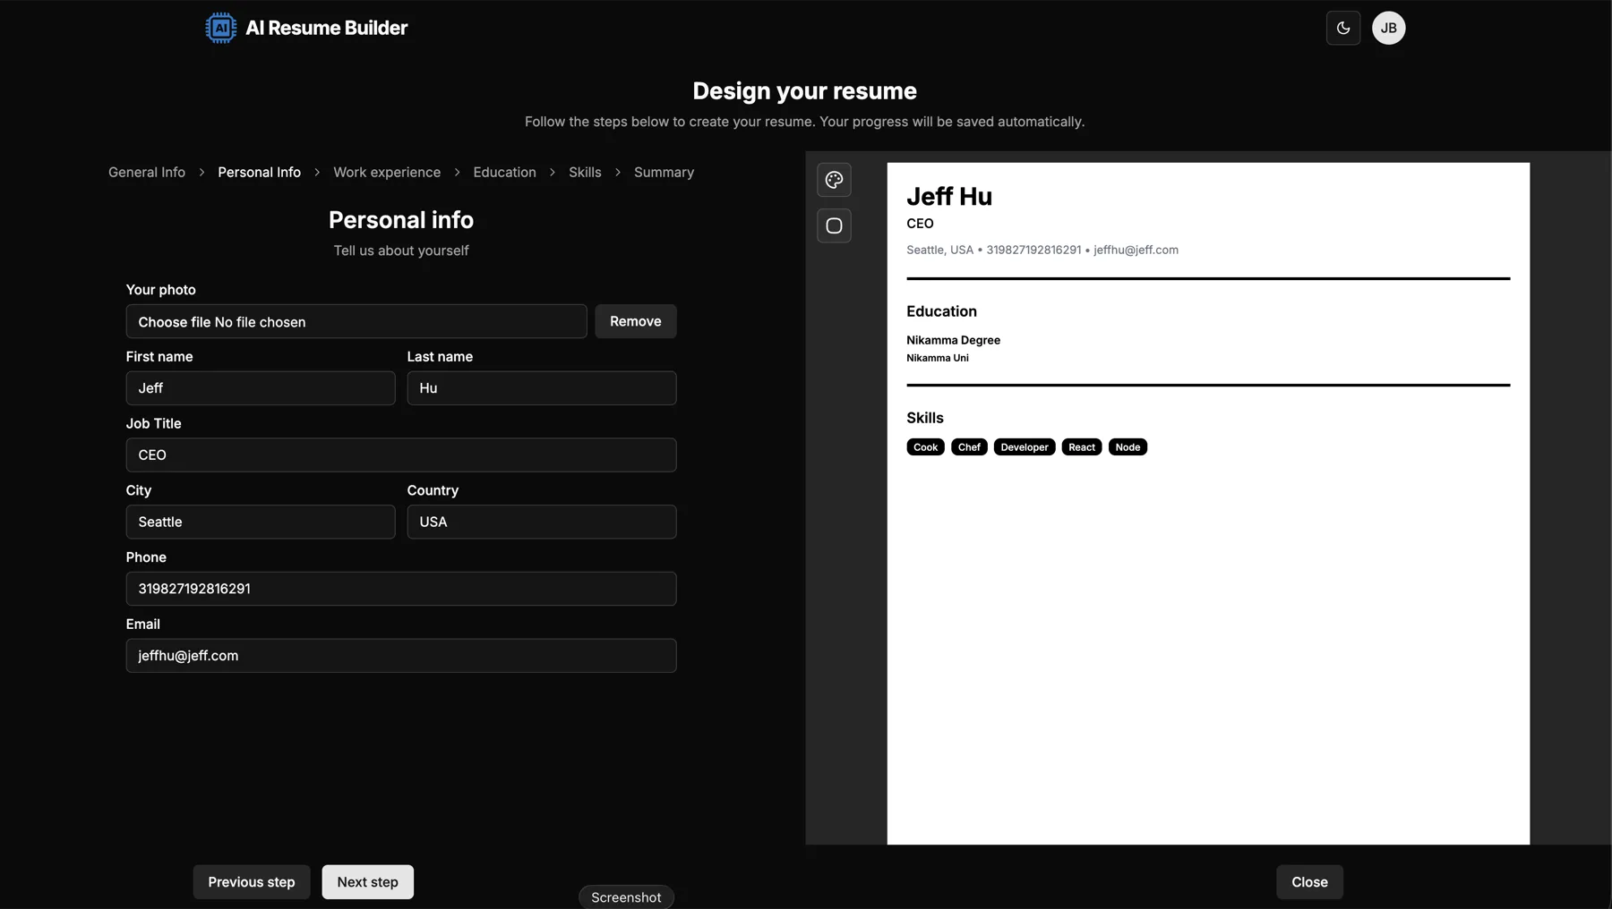Go to General Info step

pos(147,172)
